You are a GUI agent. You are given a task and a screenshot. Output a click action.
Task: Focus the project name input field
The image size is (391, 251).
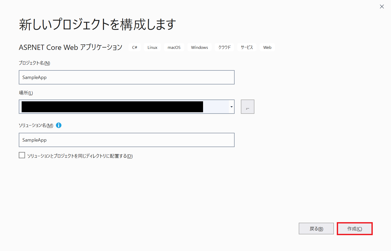point(127,77)
